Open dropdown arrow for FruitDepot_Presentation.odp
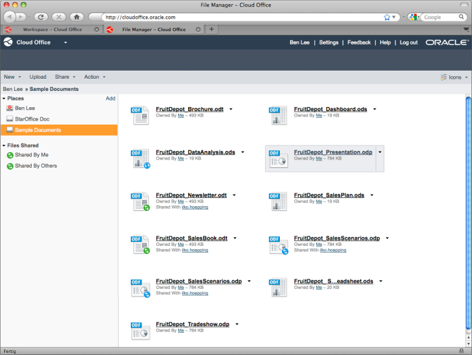Screen dimensions: 472x355 coord(380,152)
